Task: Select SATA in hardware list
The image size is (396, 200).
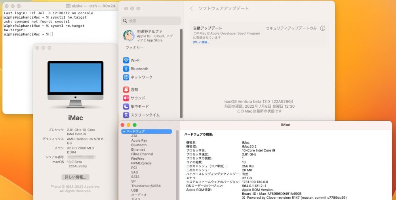Action: [x=135, y=177]
